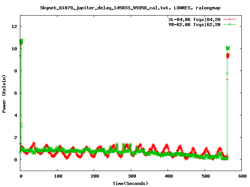
Task: Click the 12 tick label on the power axis
Action: click(14, 26)
